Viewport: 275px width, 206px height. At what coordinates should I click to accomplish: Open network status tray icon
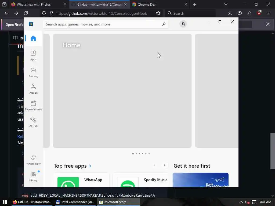254,202
